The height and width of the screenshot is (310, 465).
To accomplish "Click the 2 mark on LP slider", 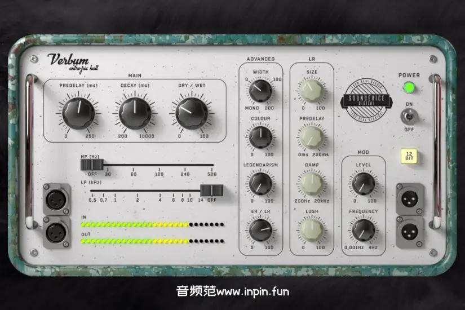I will coord(138,200).
